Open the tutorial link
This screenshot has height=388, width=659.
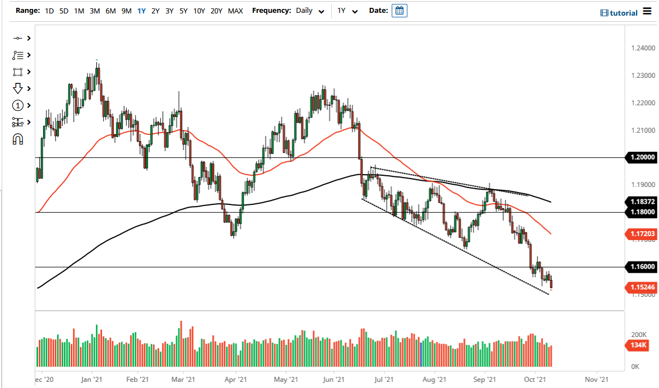(x=619, y=13)
